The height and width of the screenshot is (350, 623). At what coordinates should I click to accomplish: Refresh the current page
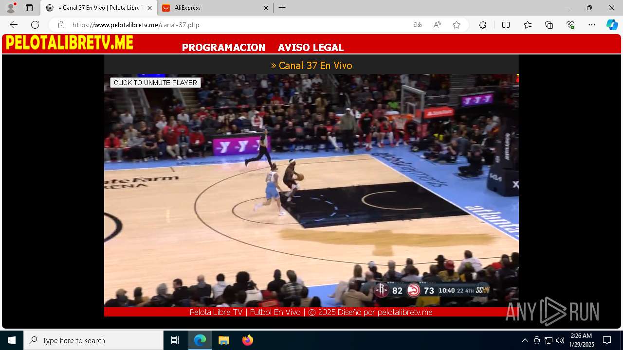click(35, 25)
